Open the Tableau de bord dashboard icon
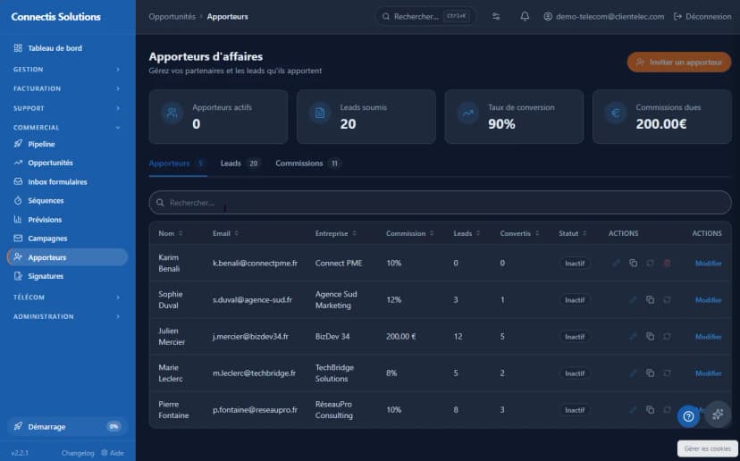 coord(18,48)
